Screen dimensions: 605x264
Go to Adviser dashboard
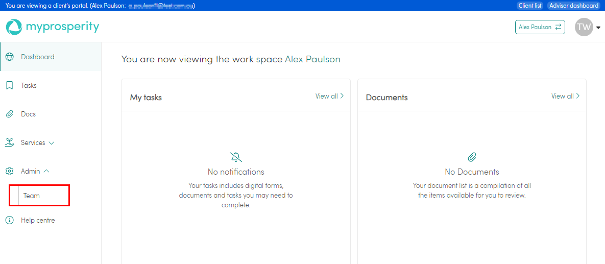coord(573,6)
